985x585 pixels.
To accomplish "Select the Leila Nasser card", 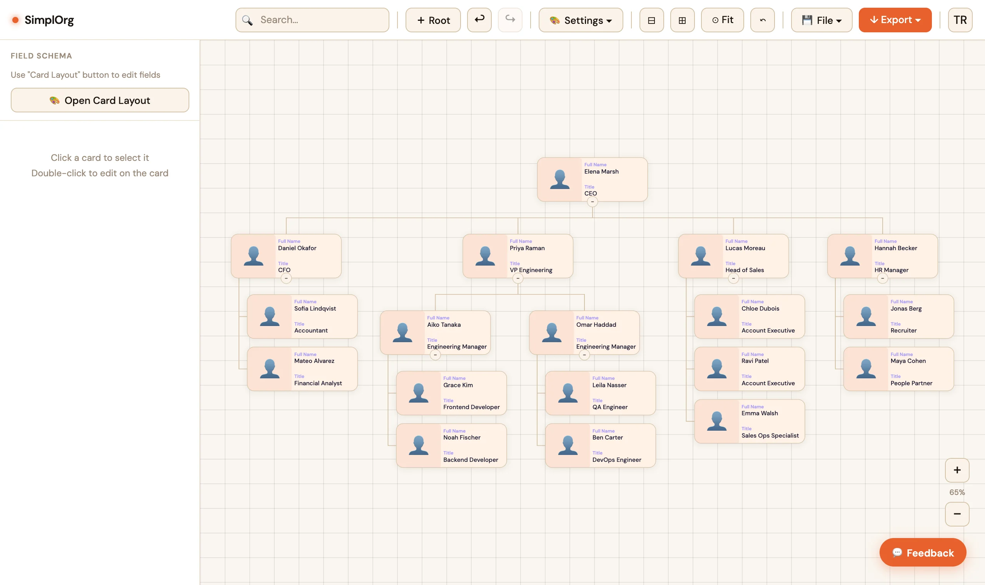I will [x=601, y=393].
